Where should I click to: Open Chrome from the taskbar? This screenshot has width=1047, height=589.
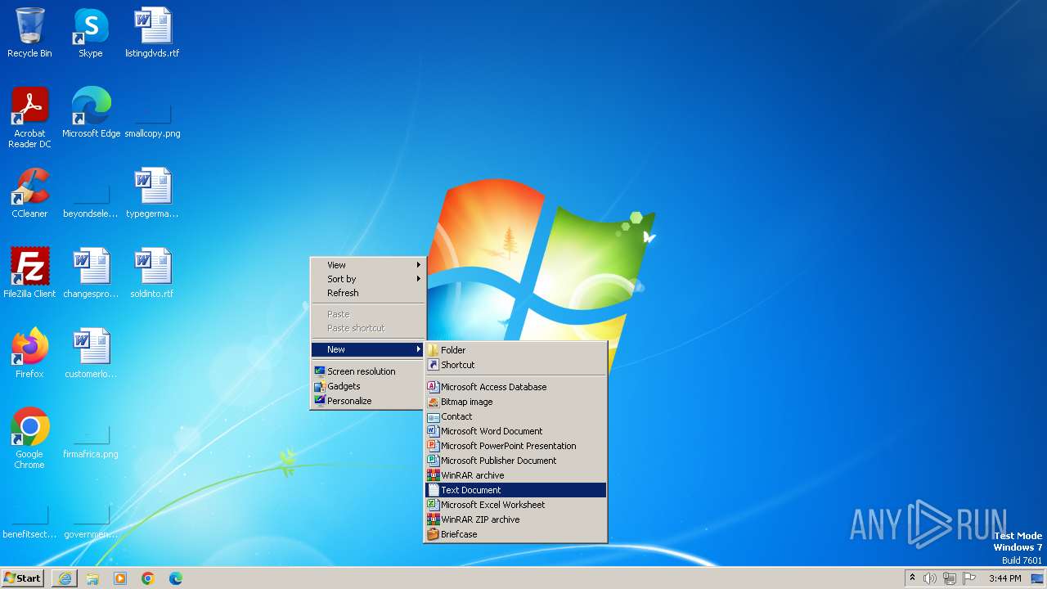(148, 578)
